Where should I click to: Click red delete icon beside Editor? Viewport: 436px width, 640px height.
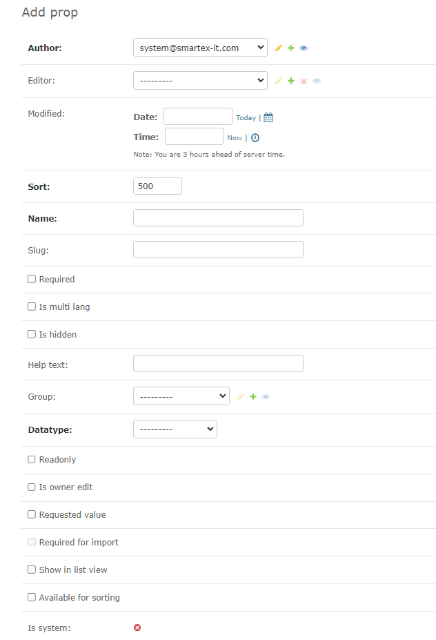click(304, 81)
